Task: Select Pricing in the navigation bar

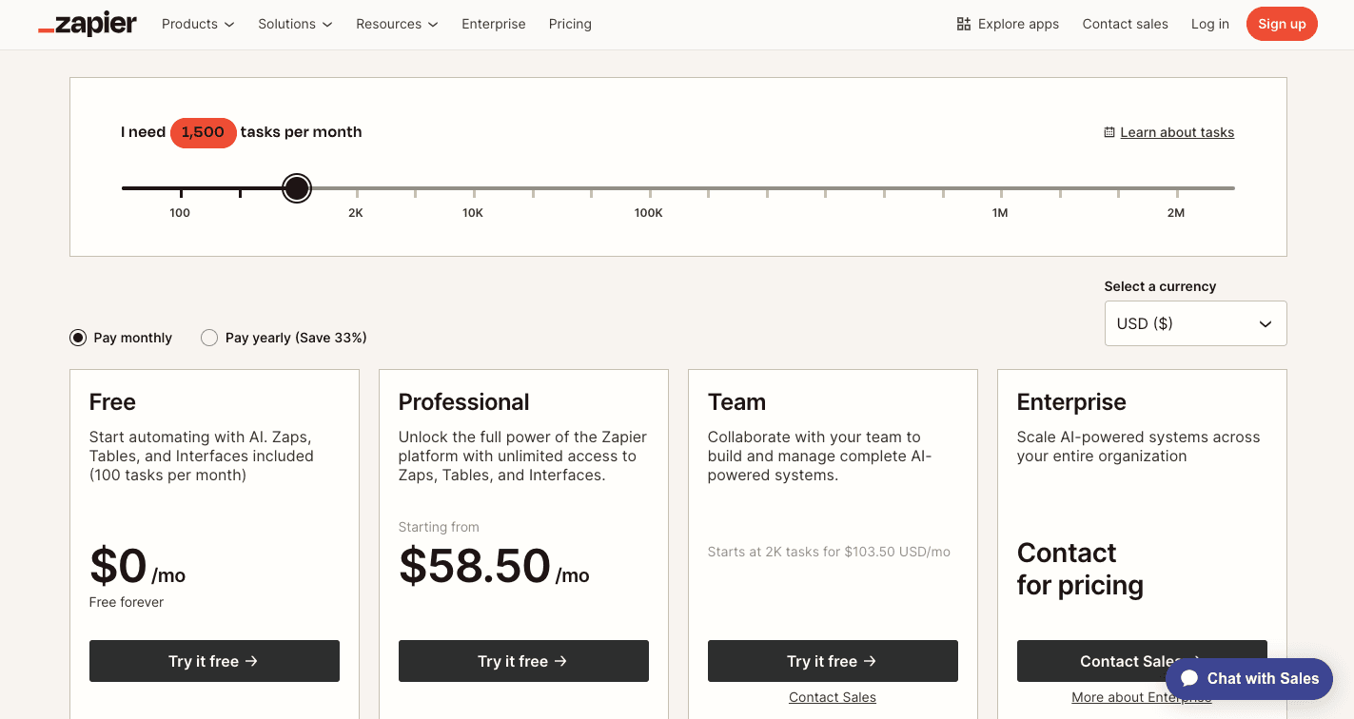Action: 569,24
